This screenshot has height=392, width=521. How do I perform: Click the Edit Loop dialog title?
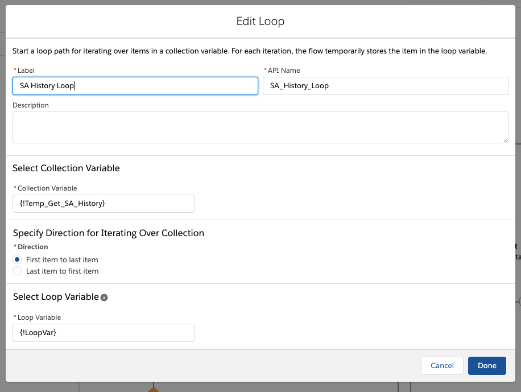point(260,22)
